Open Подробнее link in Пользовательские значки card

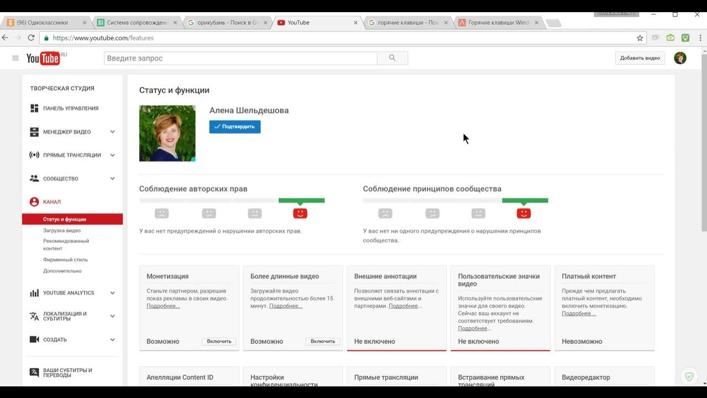[474, 328]
